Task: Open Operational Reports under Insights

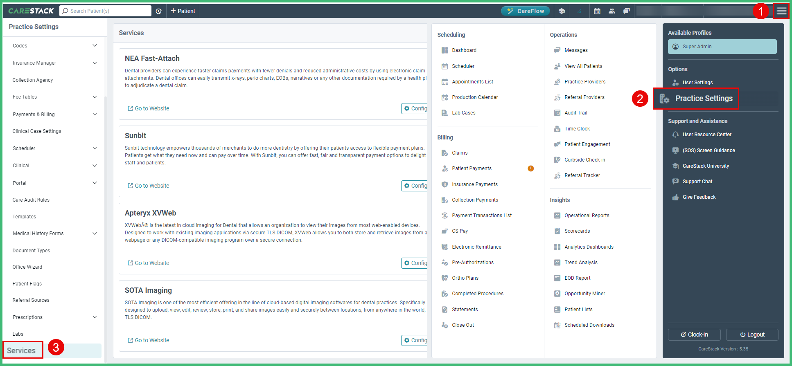Action: tap(587, 216)
